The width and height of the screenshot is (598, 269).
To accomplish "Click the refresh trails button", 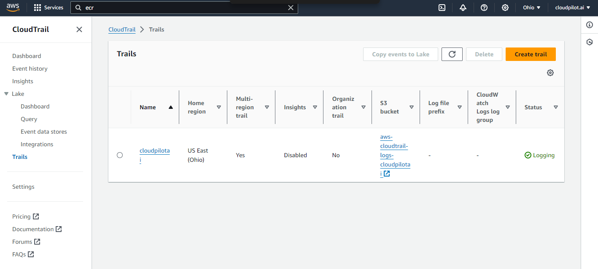I will (x=452, y=54).
